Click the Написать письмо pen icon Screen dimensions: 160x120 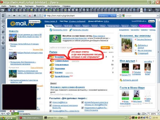coord(71,30)
